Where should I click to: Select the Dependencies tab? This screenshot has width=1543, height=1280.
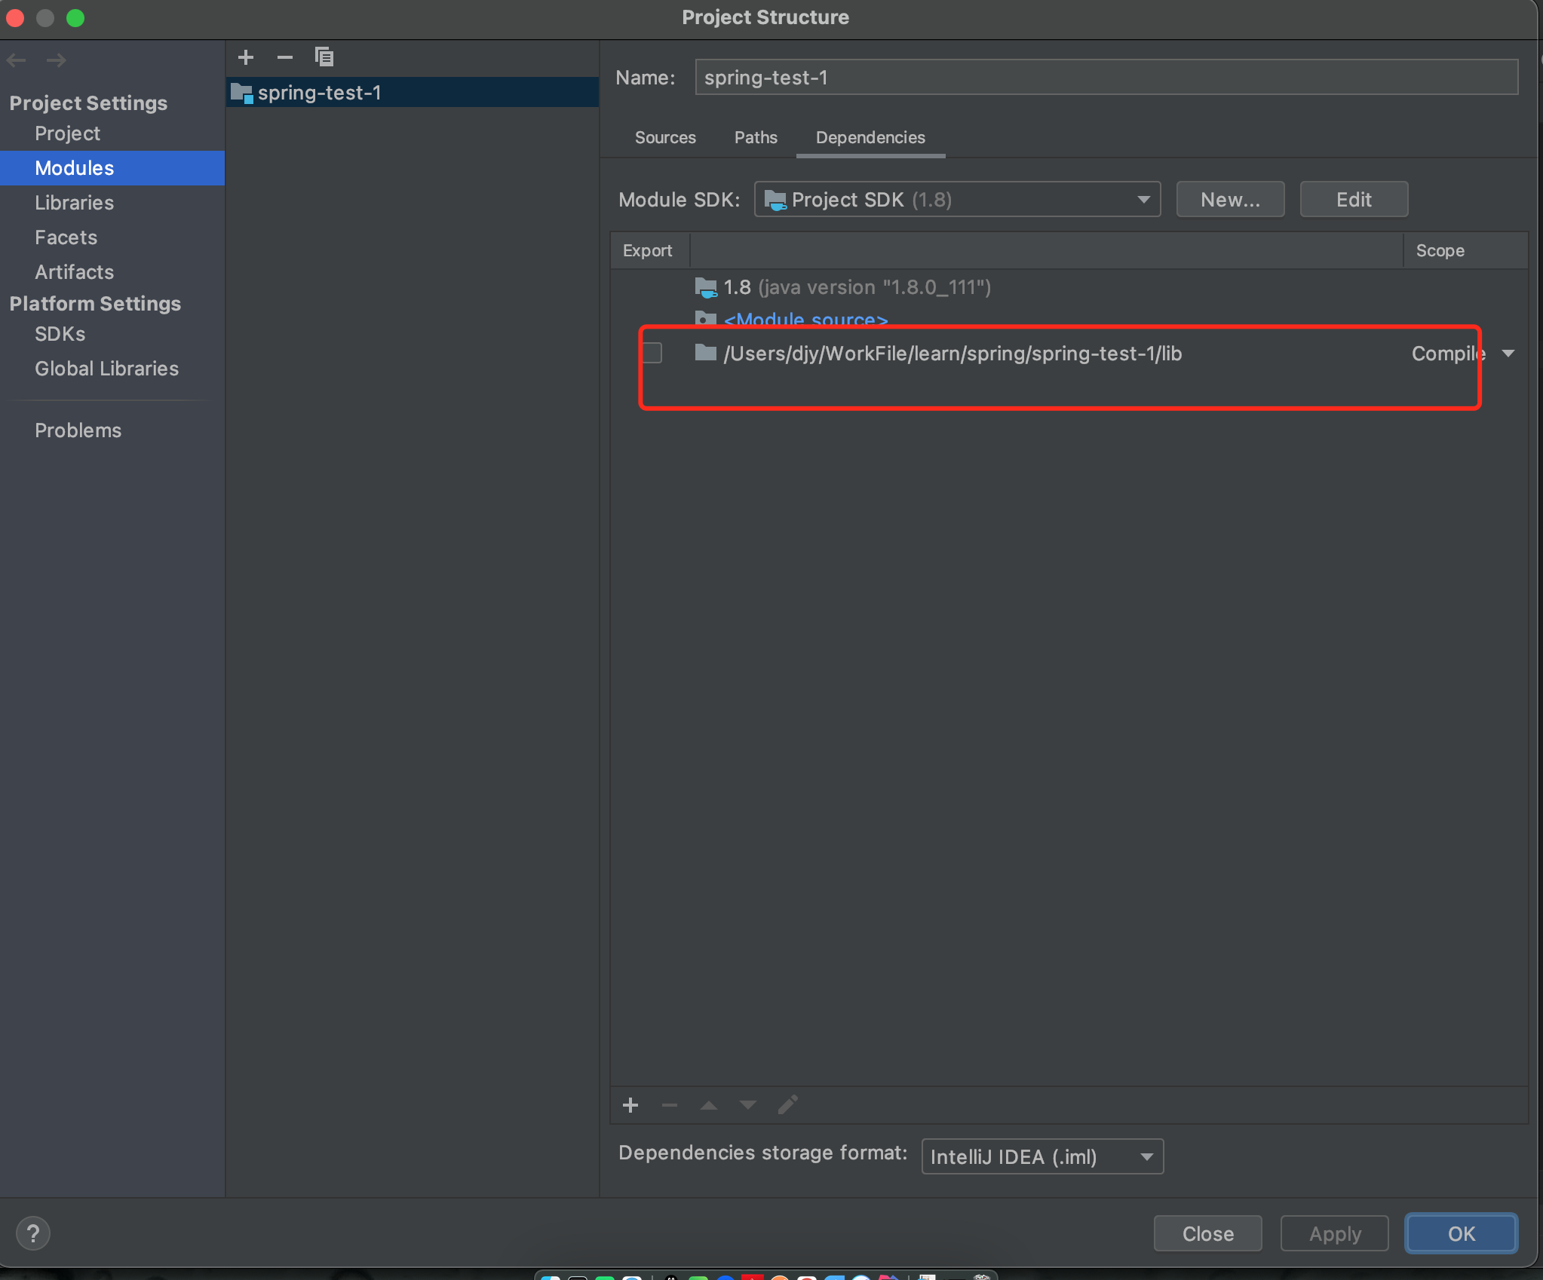[870, 138]
